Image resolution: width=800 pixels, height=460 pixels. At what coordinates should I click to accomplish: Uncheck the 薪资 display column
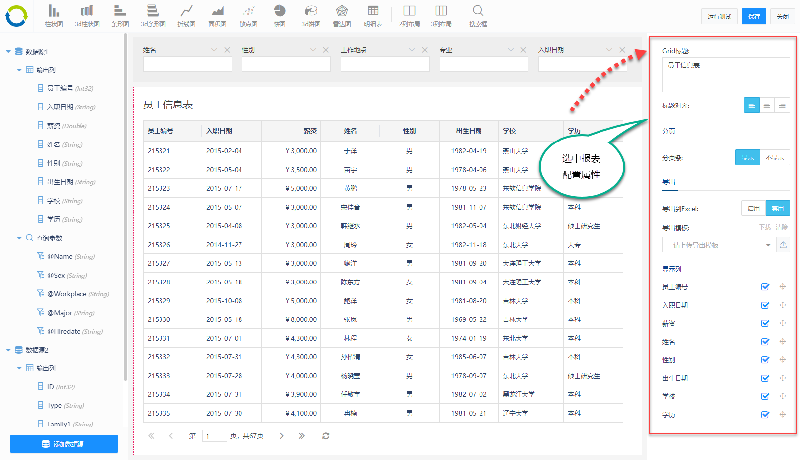coord(765,323)
